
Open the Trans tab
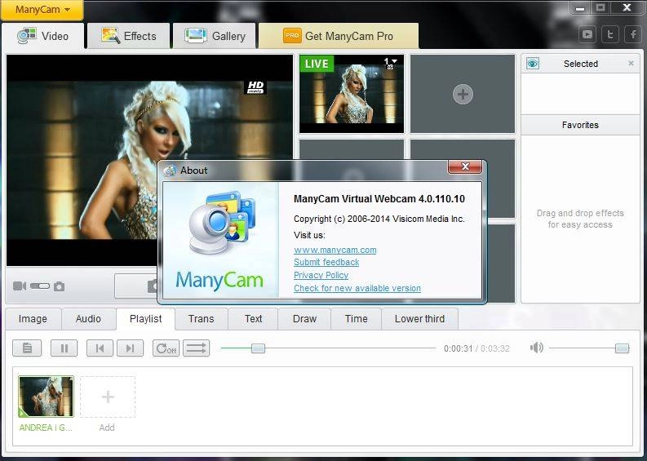[x=201, y=318]
